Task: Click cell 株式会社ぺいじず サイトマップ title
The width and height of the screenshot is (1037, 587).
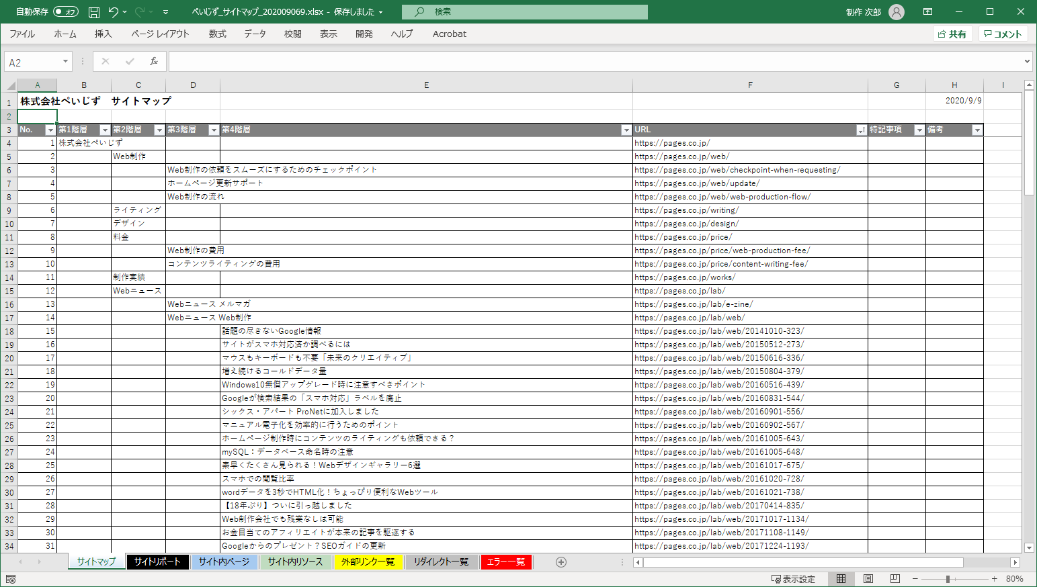Action: (x=95, y=101)
